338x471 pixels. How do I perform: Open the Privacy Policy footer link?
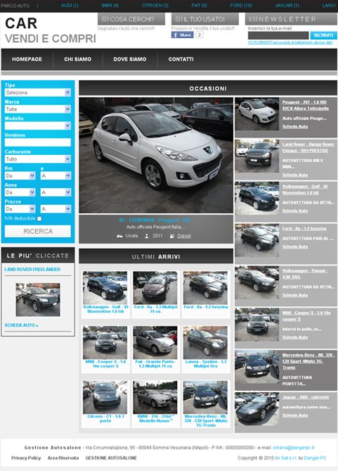26,458
